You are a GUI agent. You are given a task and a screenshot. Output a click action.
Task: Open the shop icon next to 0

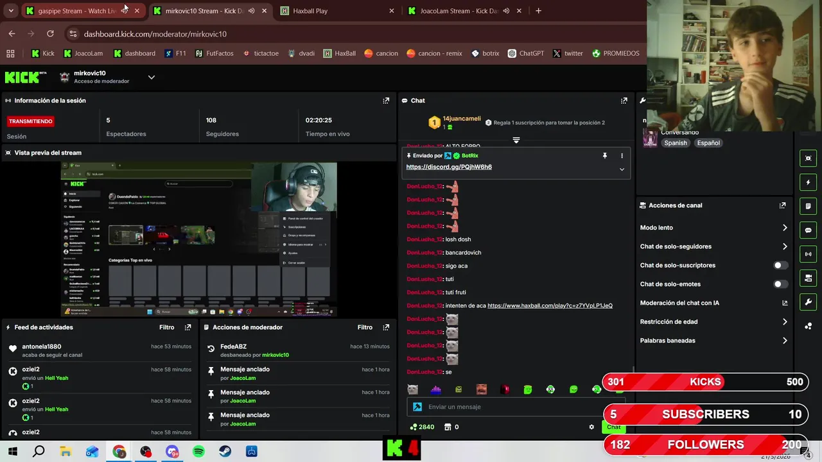pyautogui.click(x=448, y=427)
